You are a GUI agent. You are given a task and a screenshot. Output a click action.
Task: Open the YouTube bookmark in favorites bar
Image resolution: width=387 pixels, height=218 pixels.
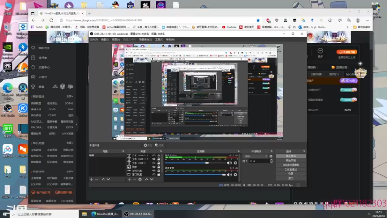[x=229, y=27]
